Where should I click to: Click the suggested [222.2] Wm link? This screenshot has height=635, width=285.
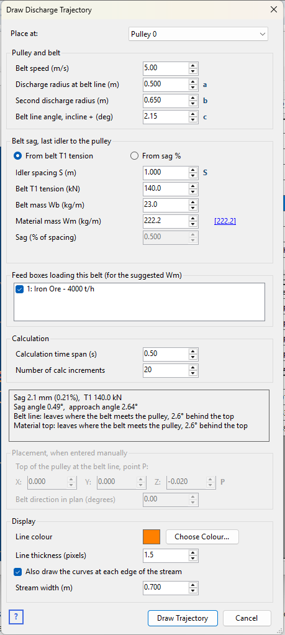[225, 221]
